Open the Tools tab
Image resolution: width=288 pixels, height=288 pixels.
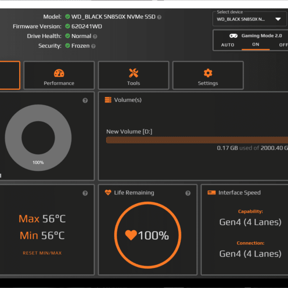[x=133, y=75]
